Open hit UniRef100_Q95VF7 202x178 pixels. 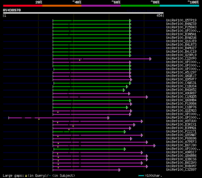tap(181, 80)
